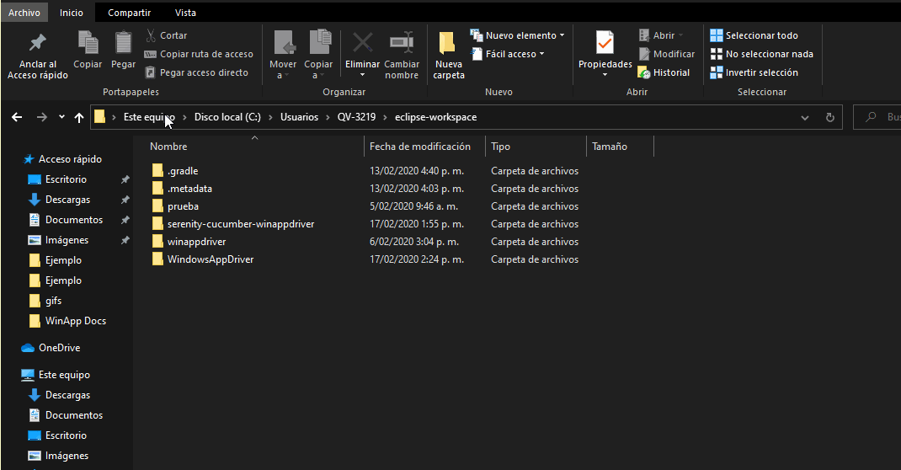
Task: Click the Pegar clipboard icon
Action: pyautogui.click(x=124, y=43)
